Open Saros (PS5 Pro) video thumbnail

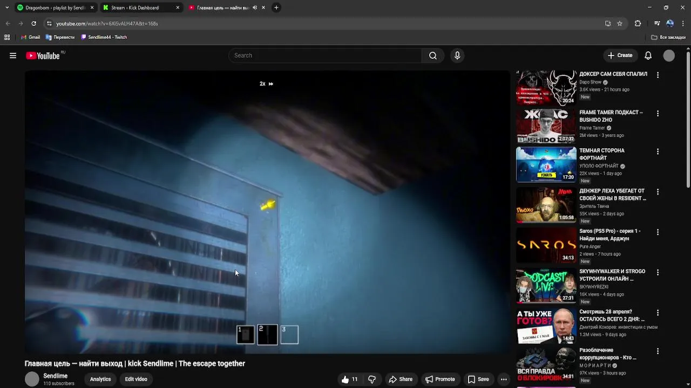pyautogui.click(x=546, y=245)
